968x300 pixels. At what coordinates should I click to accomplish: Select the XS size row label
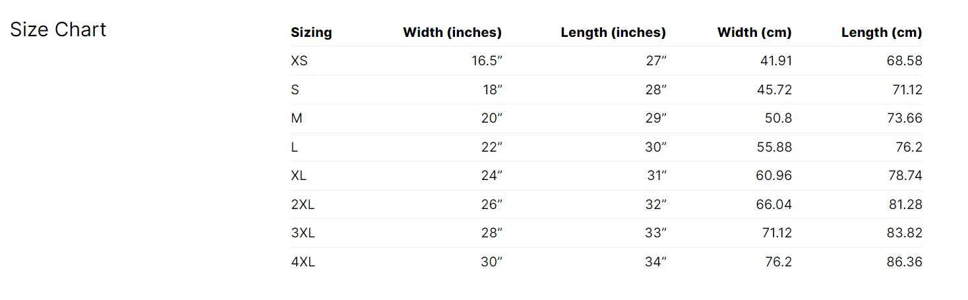coord(299,61)
